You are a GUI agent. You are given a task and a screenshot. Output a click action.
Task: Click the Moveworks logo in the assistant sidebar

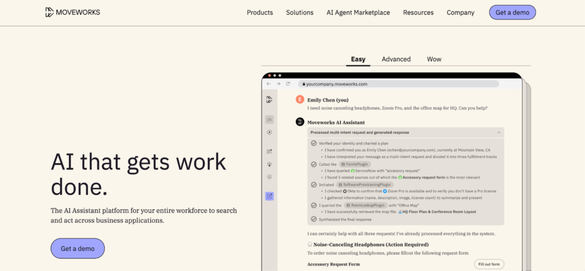(270, 99)
